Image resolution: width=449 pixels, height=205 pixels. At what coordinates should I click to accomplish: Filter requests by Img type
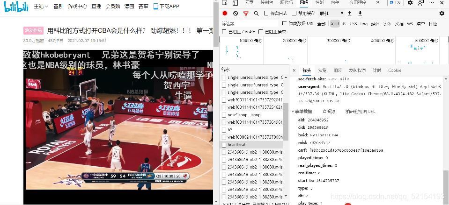pos(364,24)
